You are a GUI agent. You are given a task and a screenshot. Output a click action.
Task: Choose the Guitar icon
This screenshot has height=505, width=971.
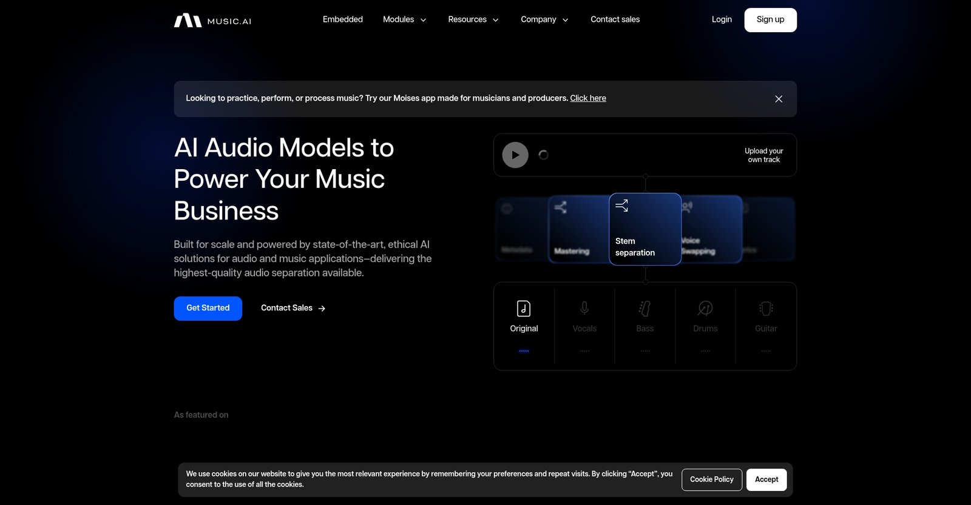point(766,309)
